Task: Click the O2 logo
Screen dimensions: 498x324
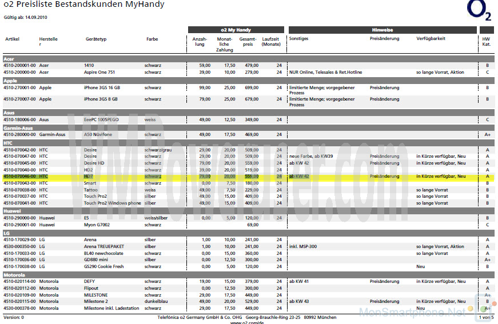Action: 479,10
